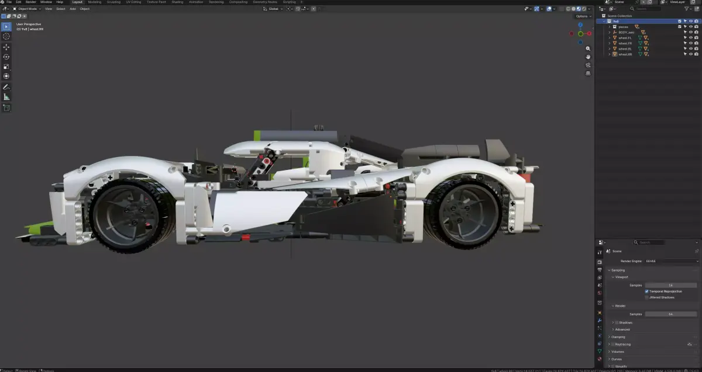Open the Object properties tab
Viewport: 702px width, 372px height.
(600, 312)
